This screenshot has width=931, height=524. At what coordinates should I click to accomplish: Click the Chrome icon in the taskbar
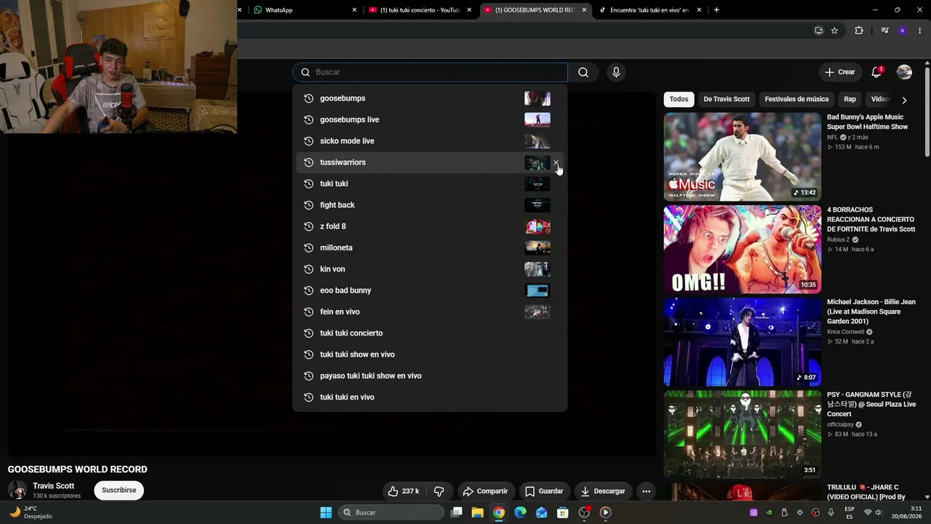[x=498, y=512]
